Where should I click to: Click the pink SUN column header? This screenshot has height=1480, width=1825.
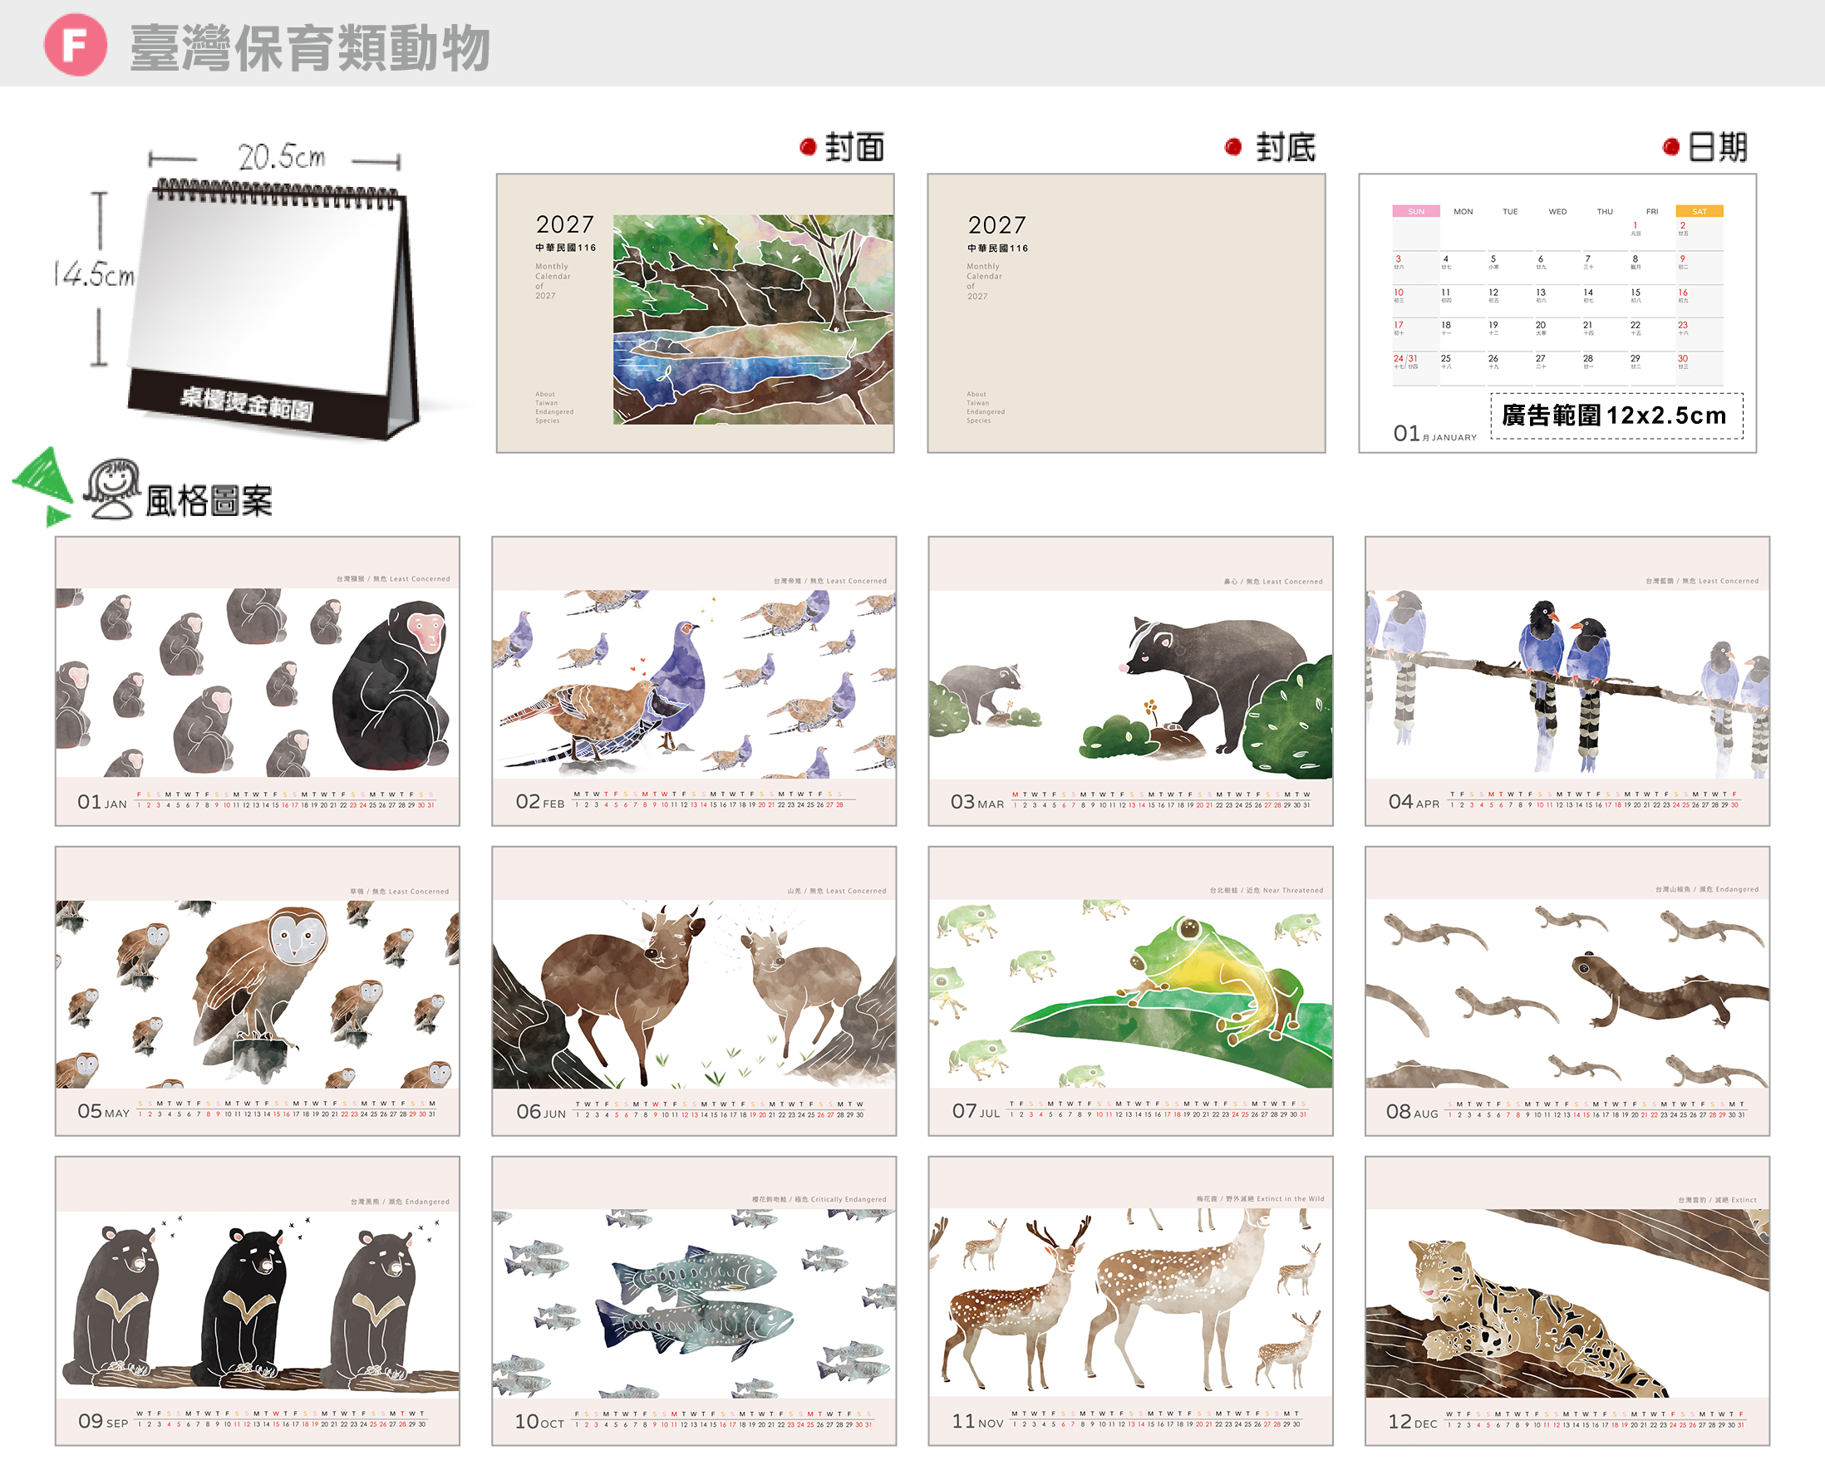1416,211
